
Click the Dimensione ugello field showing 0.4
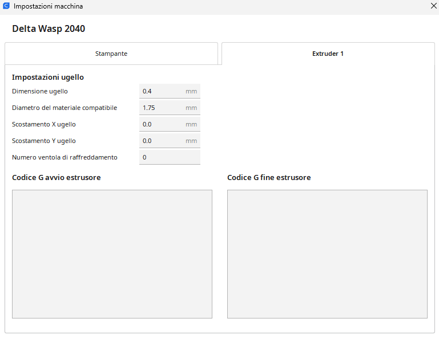[x=170, y=91]
